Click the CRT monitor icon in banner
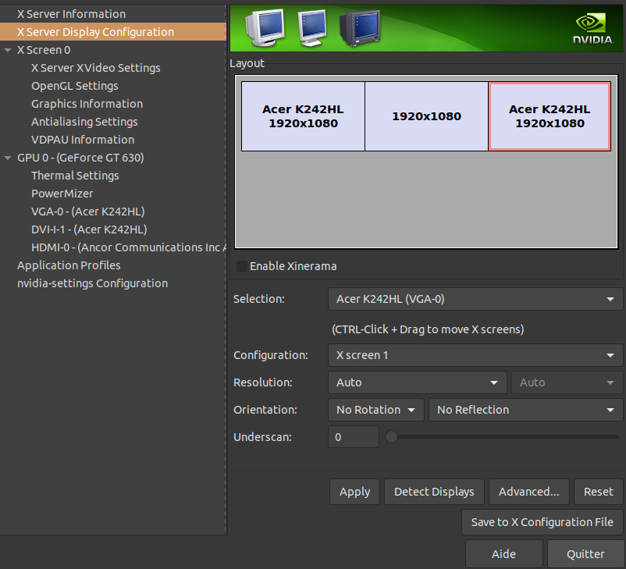626x569 pixels. [358, 28]
